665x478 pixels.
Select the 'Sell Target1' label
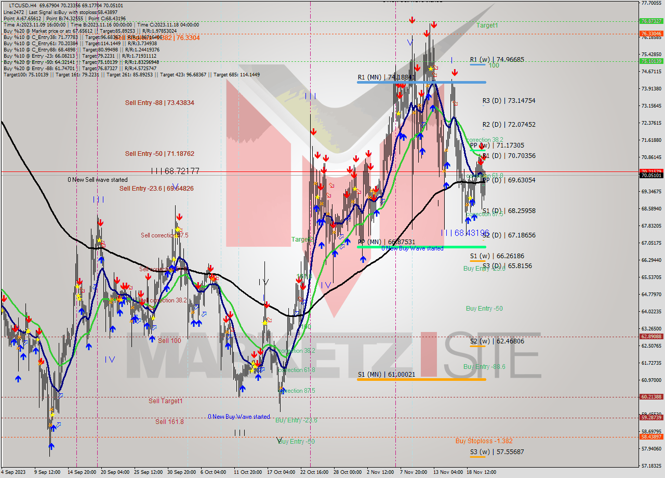point(166,401)
